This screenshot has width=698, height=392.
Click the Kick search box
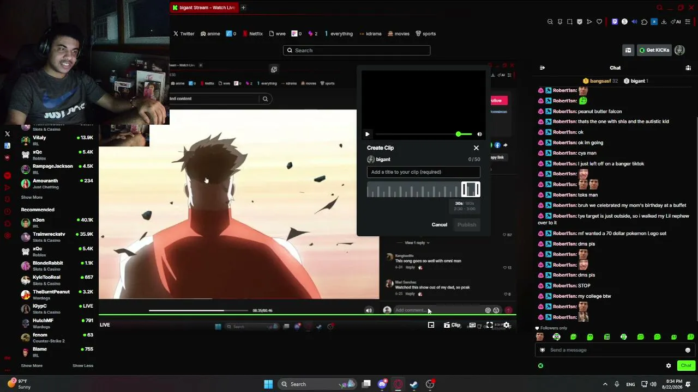pyautogui.click(x=357, y=50)
